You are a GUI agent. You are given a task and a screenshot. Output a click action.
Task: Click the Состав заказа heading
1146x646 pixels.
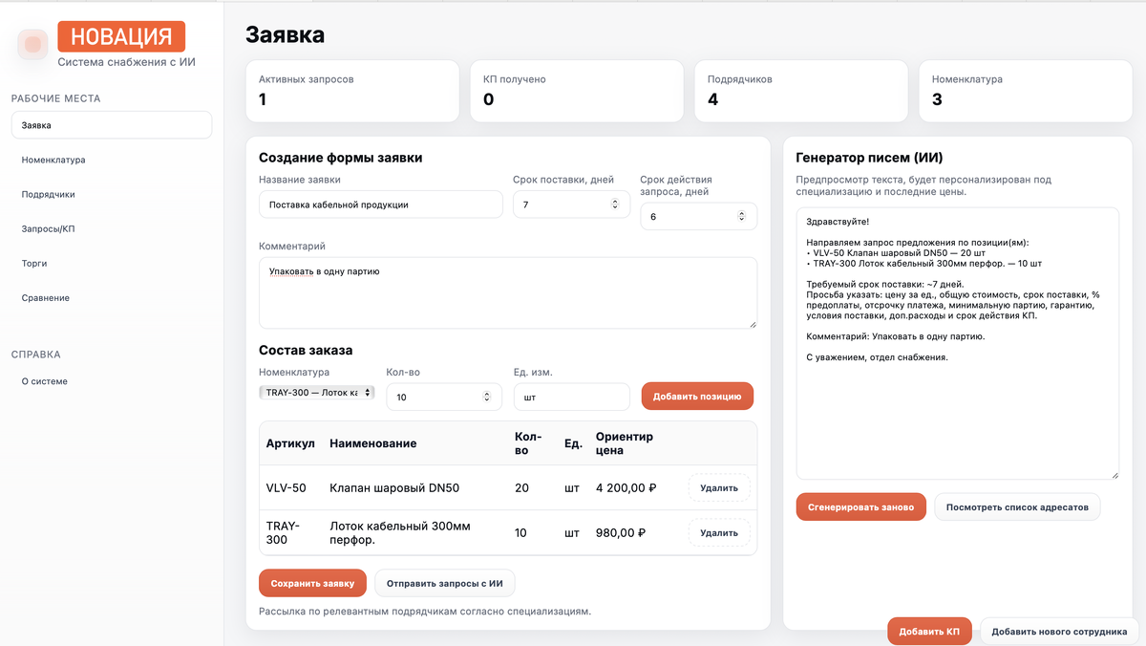tap(306, 351)
